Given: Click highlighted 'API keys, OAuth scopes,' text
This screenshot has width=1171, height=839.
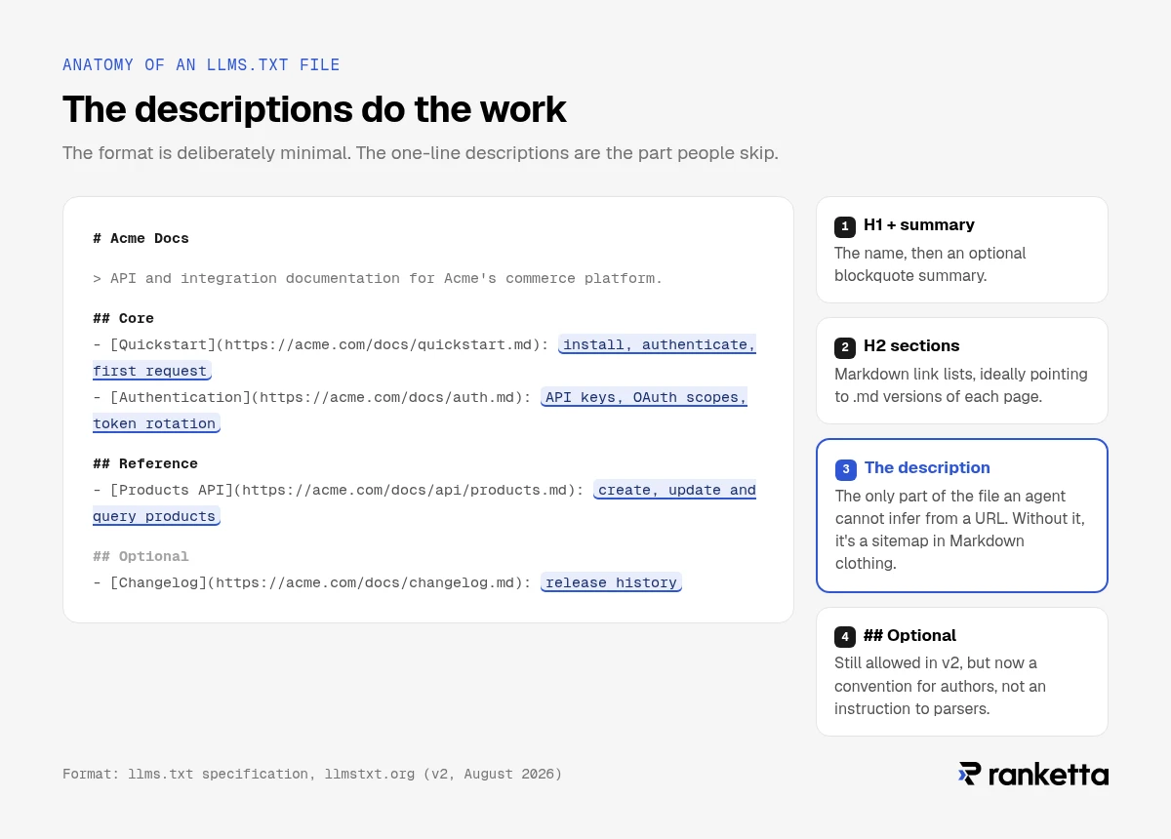Looking at the screenshot, I should pyautogui.click(x=644, y=397).
